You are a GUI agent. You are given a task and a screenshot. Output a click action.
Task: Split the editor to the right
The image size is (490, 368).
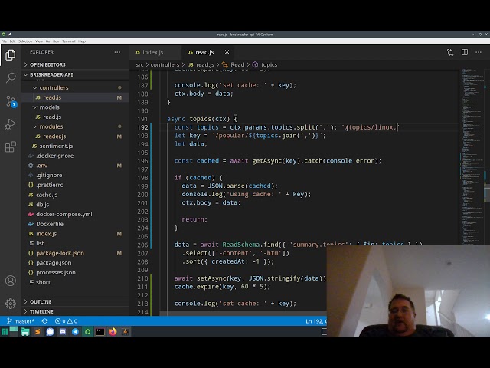coord(465,52)
